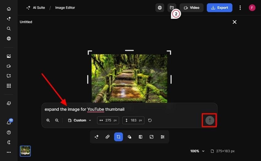This screenshot has height=161, width=261.
Task: Click the AI sparkle icon in sidebar
Action: [9, 19]
